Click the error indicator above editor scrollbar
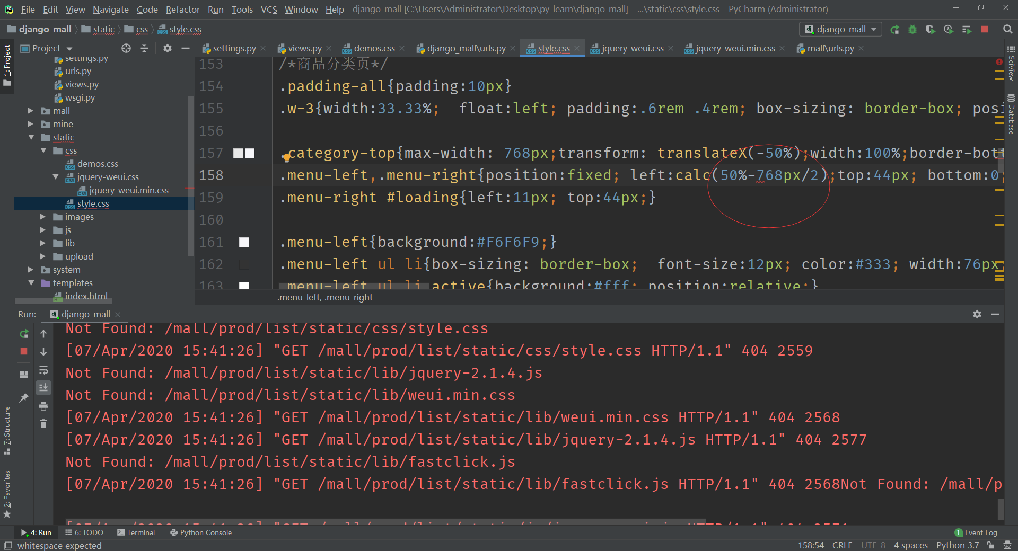 coord(999,62)
